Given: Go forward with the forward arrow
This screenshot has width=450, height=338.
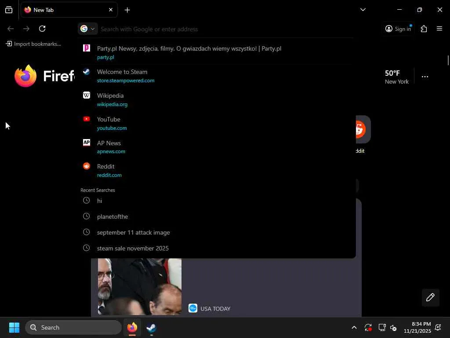Looking at the screenshot, I should [26, 29].
